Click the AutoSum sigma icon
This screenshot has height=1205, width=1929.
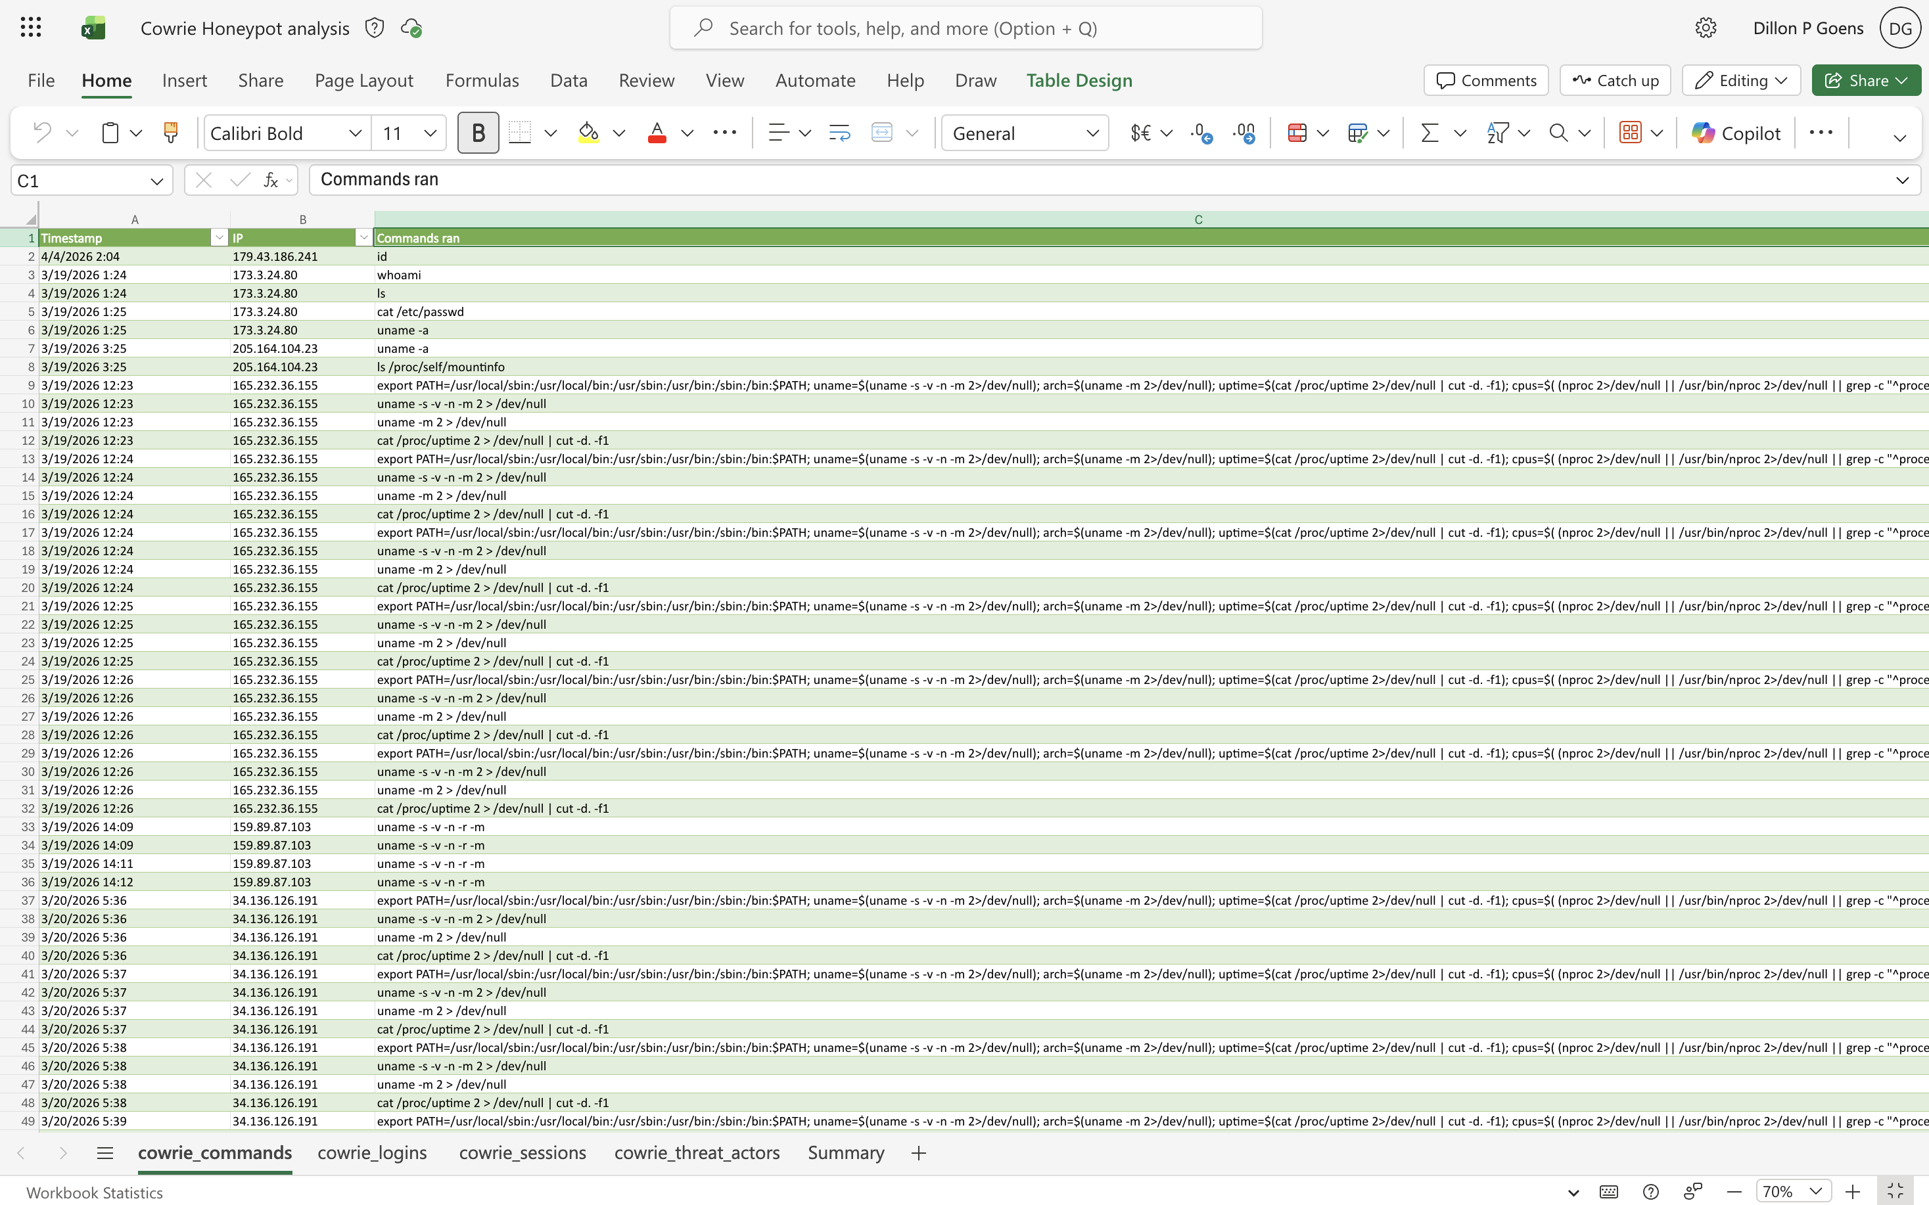coord(1429,132)
